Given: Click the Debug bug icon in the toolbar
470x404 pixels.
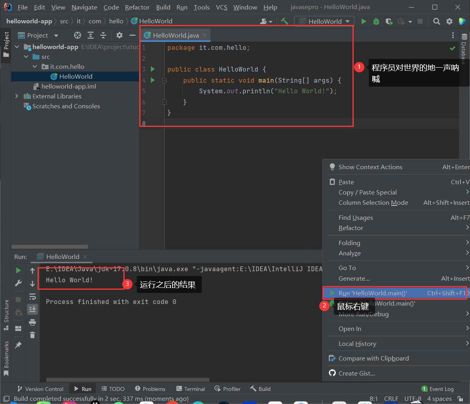Looking at the screenshot, I should (376, 21).
